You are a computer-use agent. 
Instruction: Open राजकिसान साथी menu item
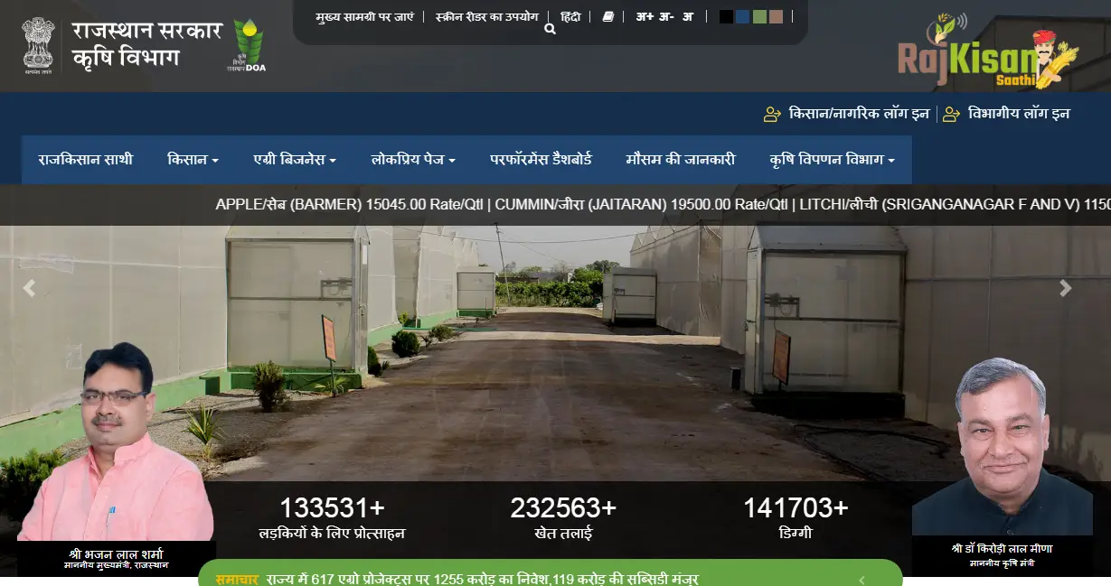click(85, 160)
